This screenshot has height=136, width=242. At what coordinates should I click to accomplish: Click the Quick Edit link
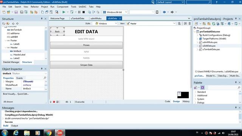pos(23,94)
